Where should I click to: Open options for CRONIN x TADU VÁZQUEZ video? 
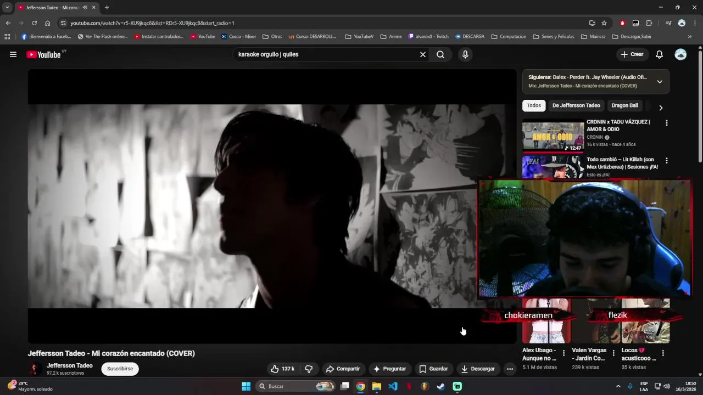pyautogui.click(x=666, y=123)
